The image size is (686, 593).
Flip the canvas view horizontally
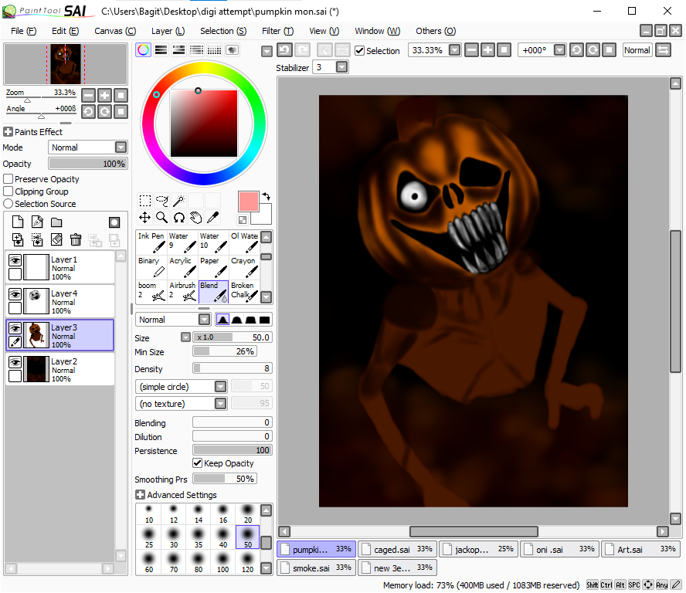(664, 50)
